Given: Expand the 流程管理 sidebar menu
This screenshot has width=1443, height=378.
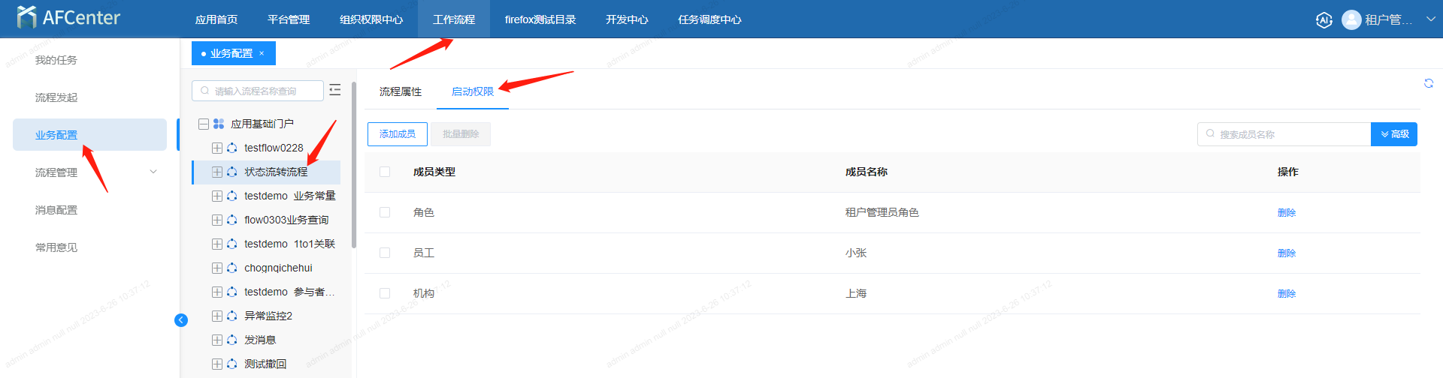Looking at the screenshot, I should 153,172.
